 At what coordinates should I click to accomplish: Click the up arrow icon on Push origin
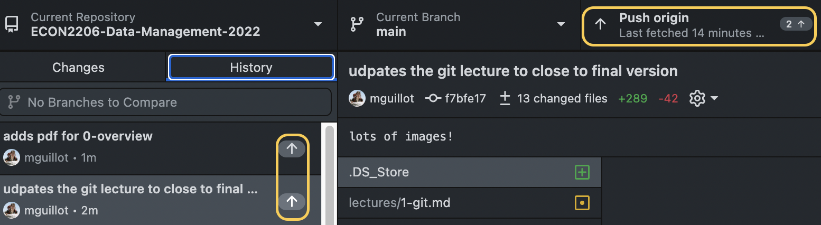[x=600, y=24]
